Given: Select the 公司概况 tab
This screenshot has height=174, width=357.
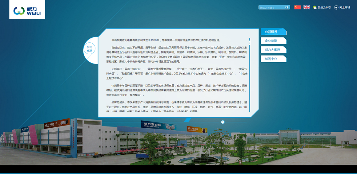Looking at the screenshot, I should pos(273,32).
